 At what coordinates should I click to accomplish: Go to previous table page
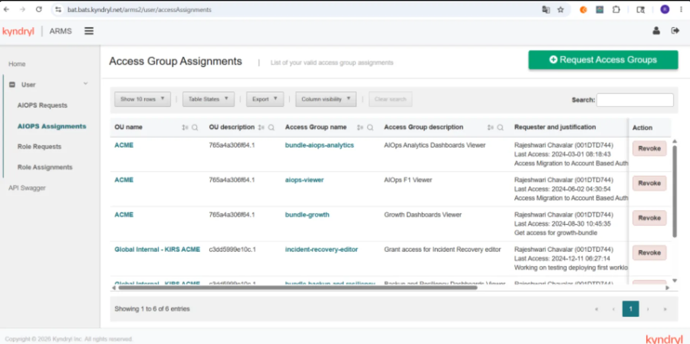[x=613, y=309]
